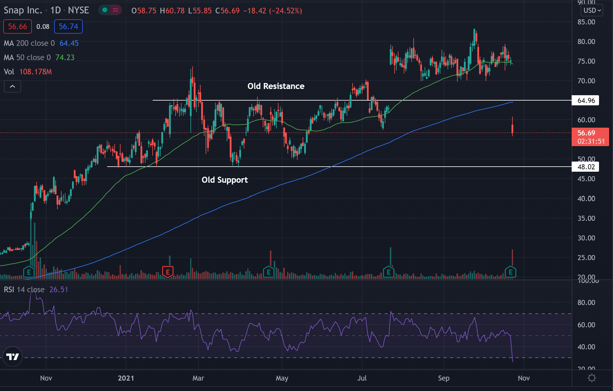Click the 1D interval label
613x391 pixels.
pos(55,10)
